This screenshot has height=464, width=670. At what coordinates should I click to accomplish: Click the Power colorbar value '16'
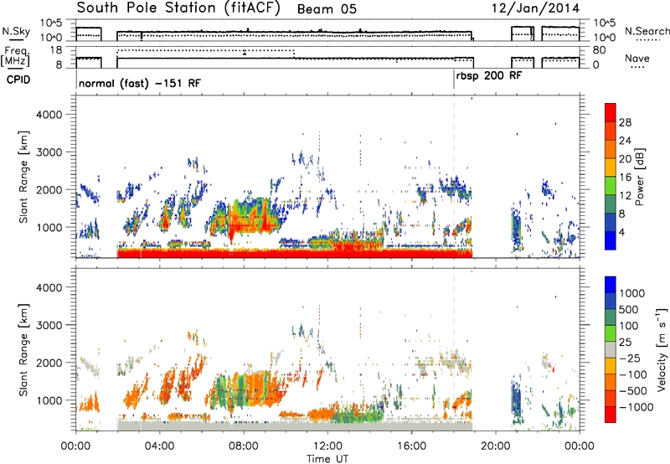625,178
